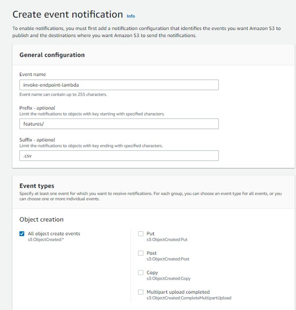Disable the All object create events checkbox
Image resolution: width=296 pixels, height=310 pixels.
(21, 234)
